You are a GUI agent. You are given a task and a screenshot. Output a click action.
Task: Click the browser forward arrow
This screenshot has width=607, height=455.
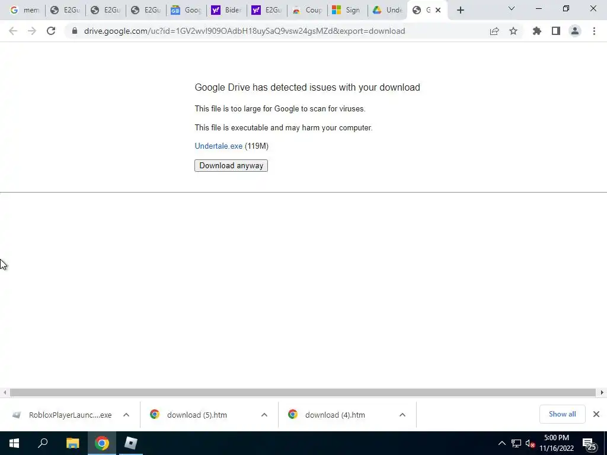pyautogui.click(x=32, y=31)
